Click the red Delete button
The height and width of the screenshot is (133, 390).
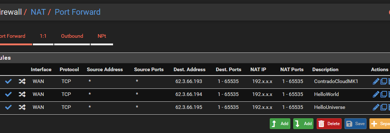[x=329, y=124]
